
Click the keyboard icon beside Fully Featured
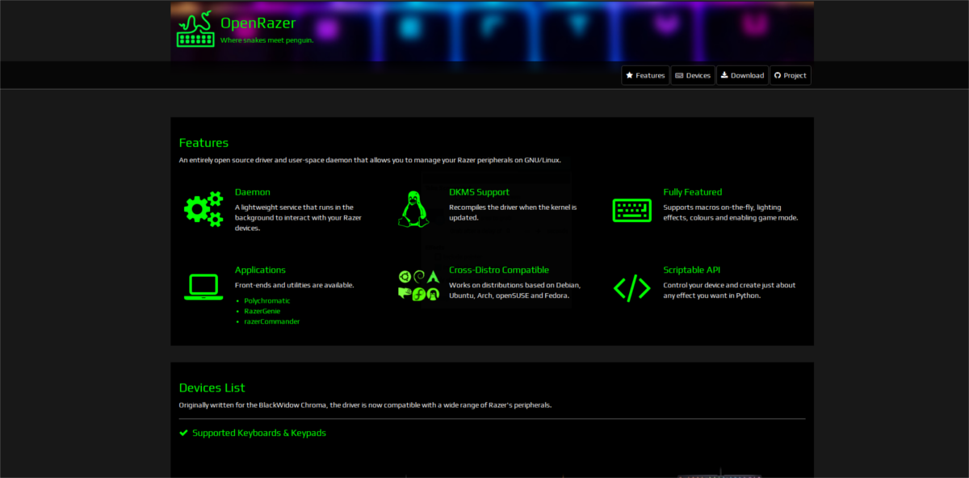pos(632,210)
